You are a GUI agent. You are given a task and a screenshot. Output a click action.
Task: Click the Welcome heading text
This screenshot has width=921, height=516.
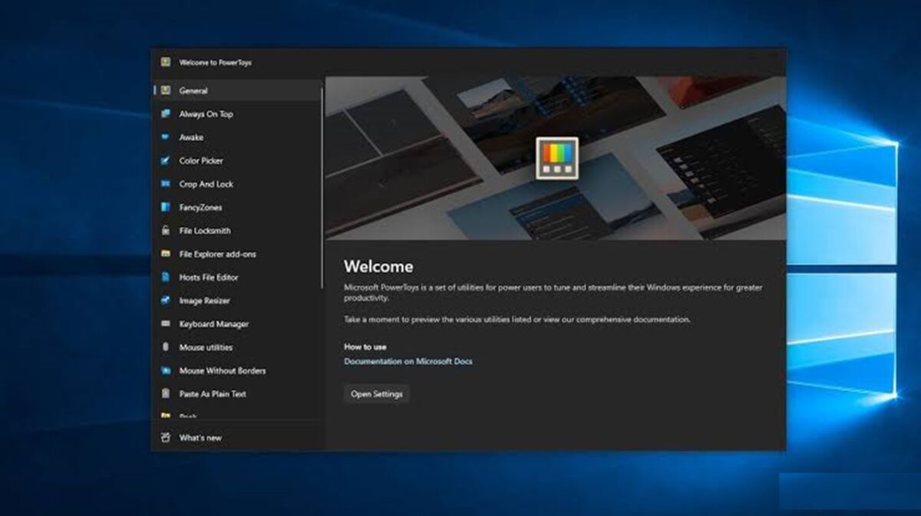pyautogui.click(x=378, y=266)
